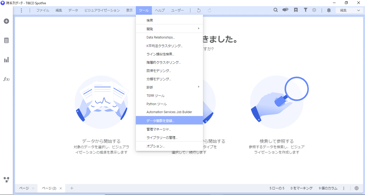
Task: Click 9 個のカラム in status bar
Action: pyautogui.click(x=328, y=188)
